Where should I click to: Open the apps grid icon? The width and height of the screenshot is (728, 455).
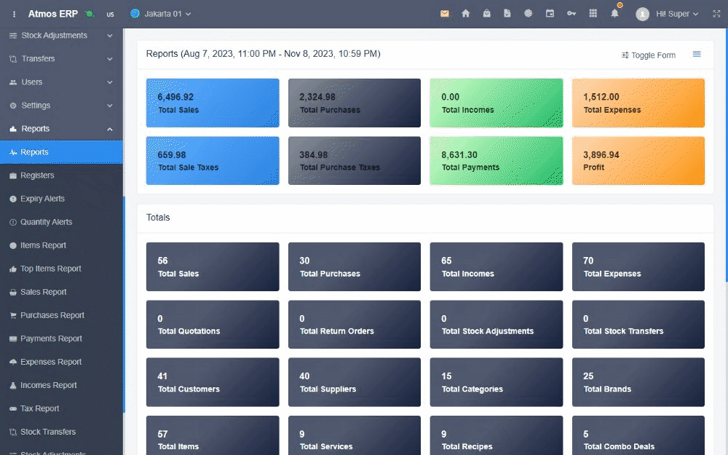point(593,13)
